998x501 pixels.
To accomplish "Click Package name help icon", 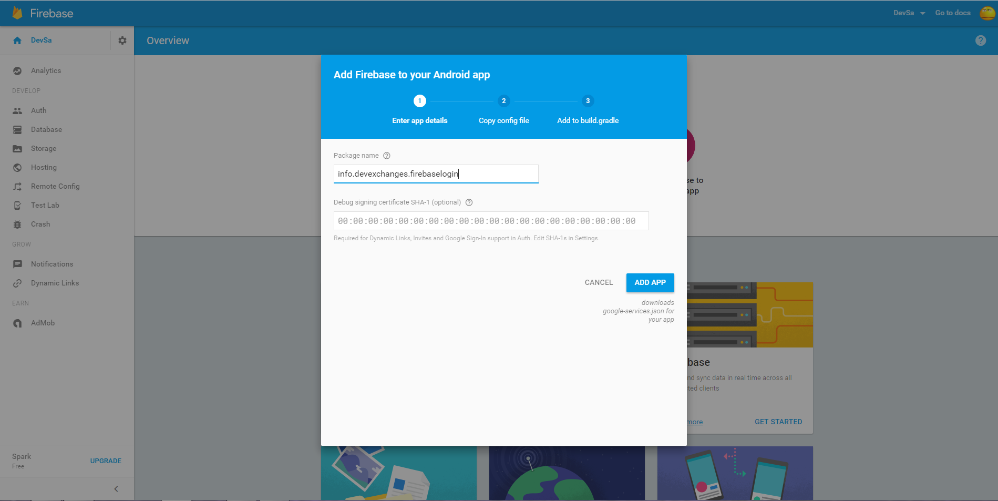I will pyautogui.click(x=387, y=156).
